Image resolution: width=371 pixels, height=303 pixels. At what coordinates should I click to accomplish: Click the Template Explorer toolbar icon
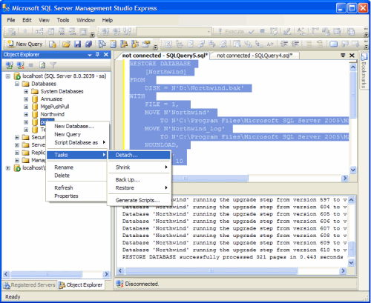pos(135,44)
